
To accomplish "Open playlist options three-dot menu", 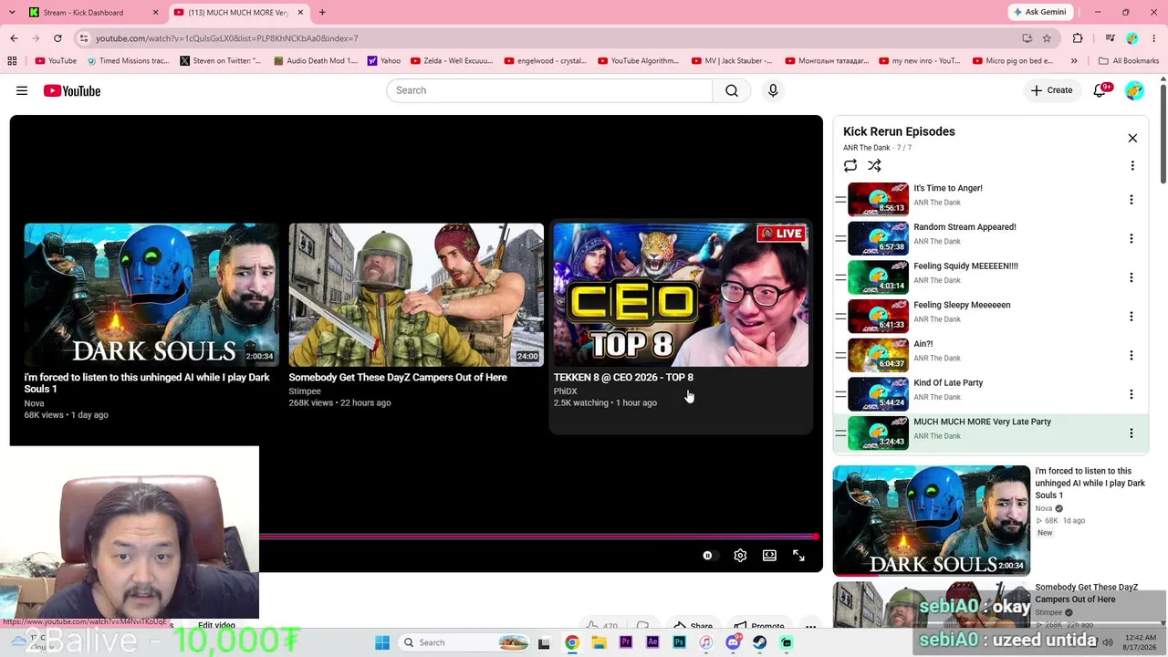I will (1132, 165).
